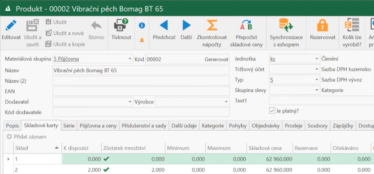Switch to the Soubory tab
The image size is (374, 174).
coord(318,126)
